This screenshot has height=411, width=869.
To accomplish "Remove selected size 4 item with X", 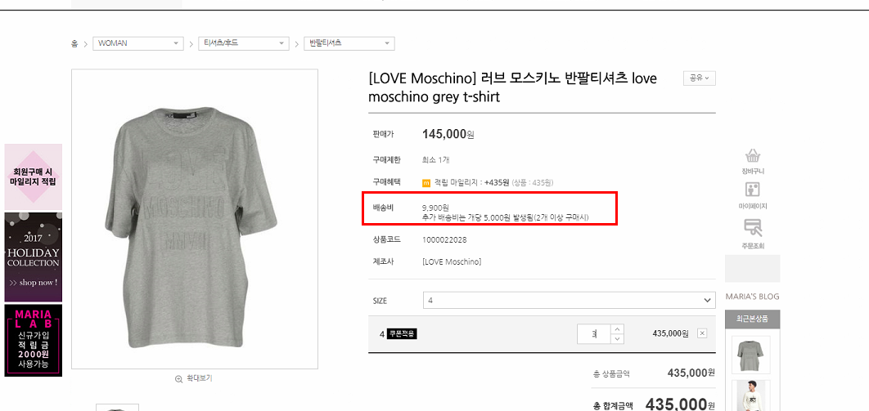I will click(x=702, y=333).
